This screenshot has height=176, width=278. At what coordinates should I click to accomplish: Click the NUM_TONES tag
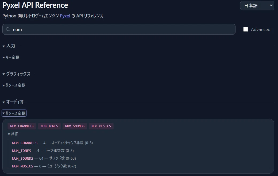pos(49,126)
